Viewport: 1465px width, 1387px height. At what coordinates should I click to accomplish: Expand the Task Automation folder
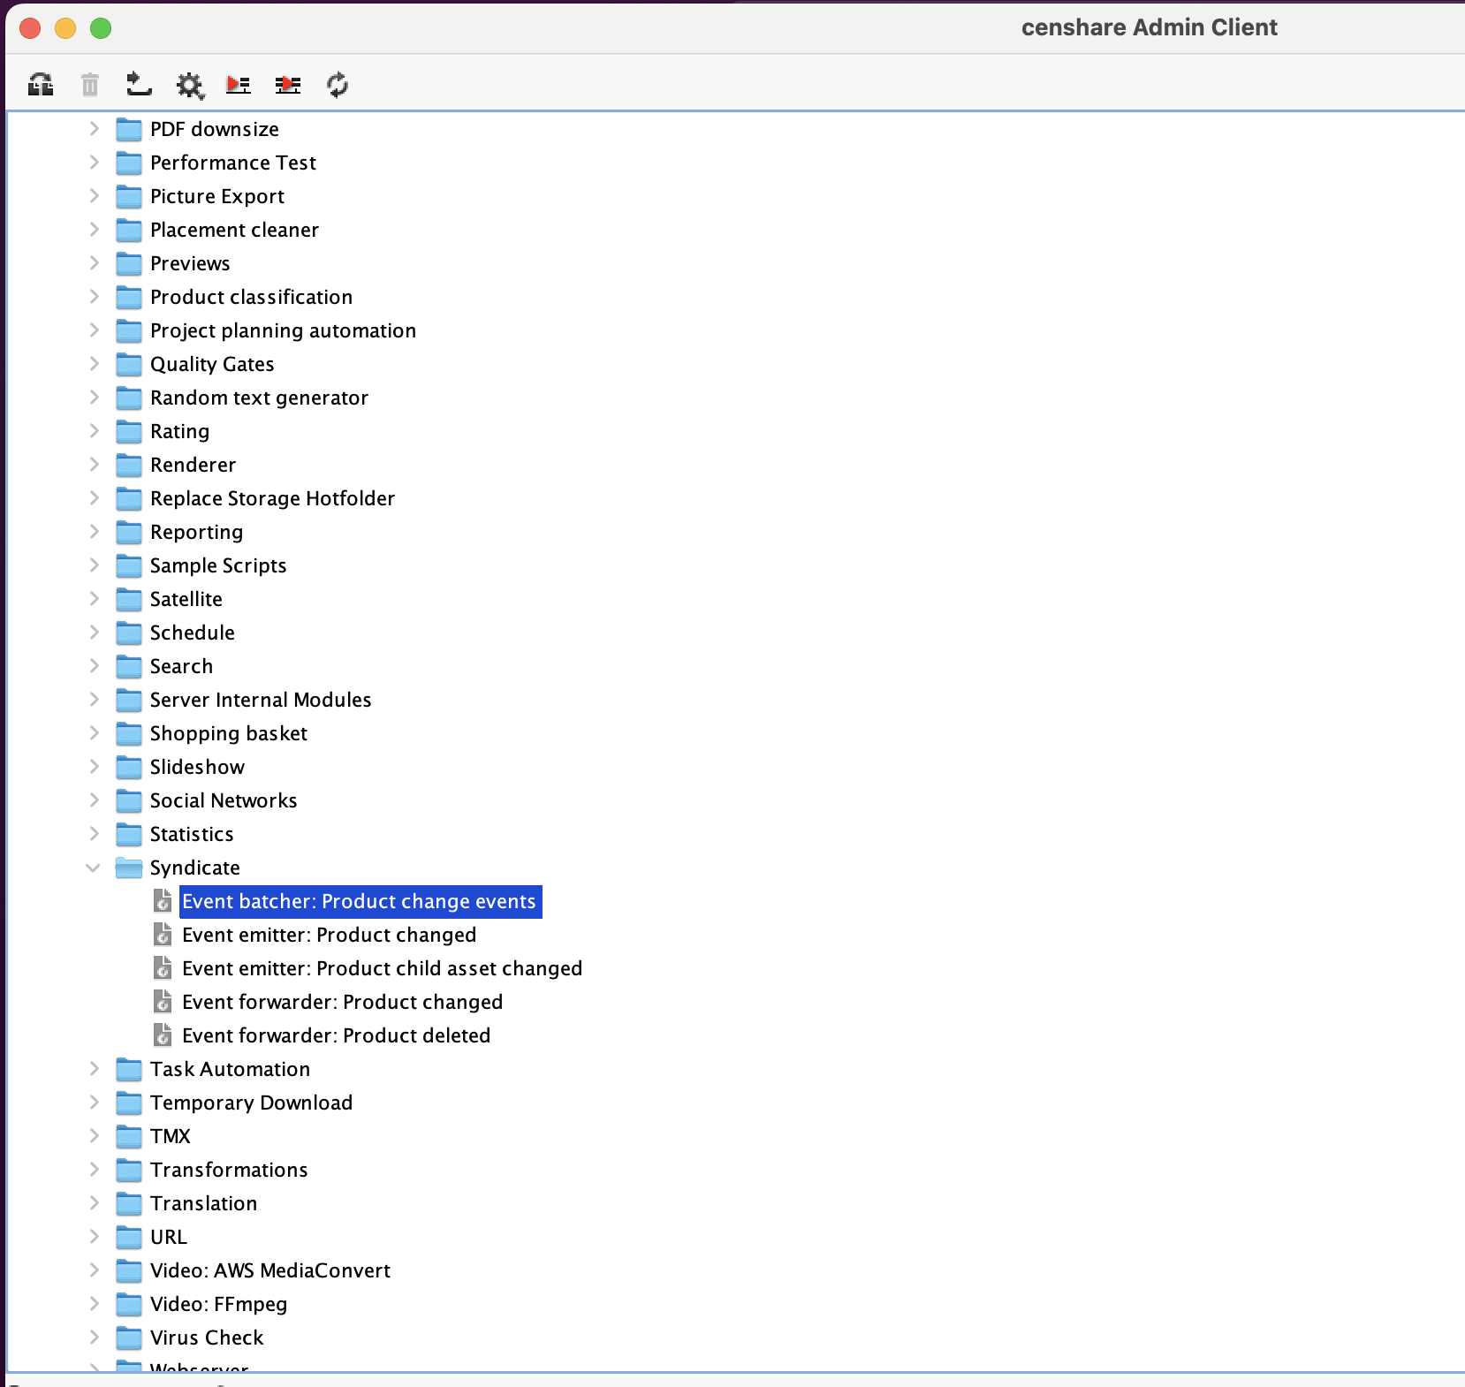tap(94, 1069)
